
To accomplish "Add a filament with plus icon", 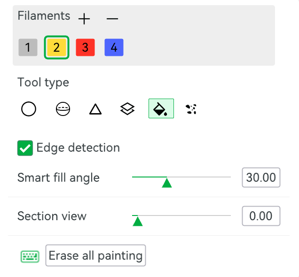I will [x=84, y=19].
